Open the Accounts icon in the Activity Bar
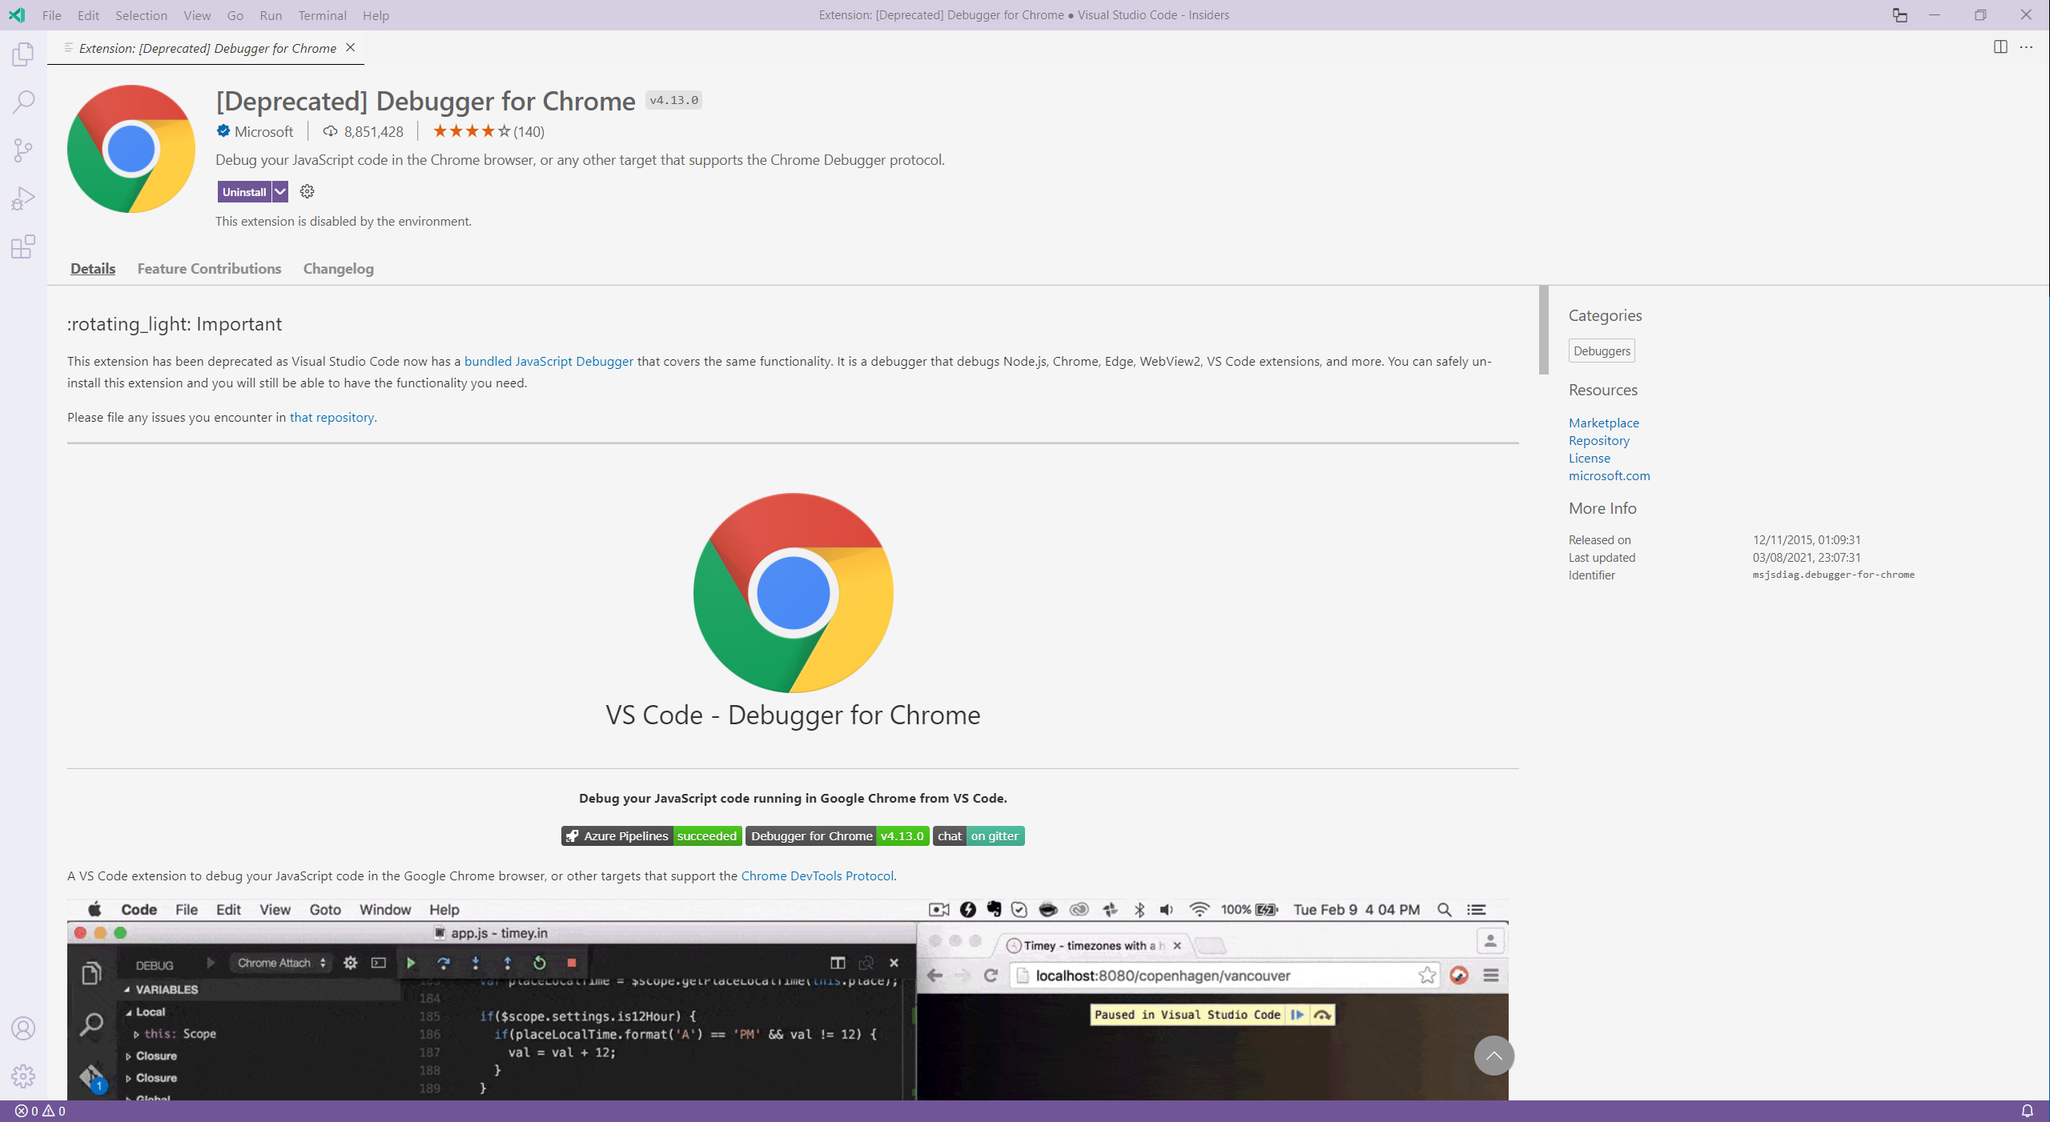Screen dimensions: 2050x1122 (23, 1029)
